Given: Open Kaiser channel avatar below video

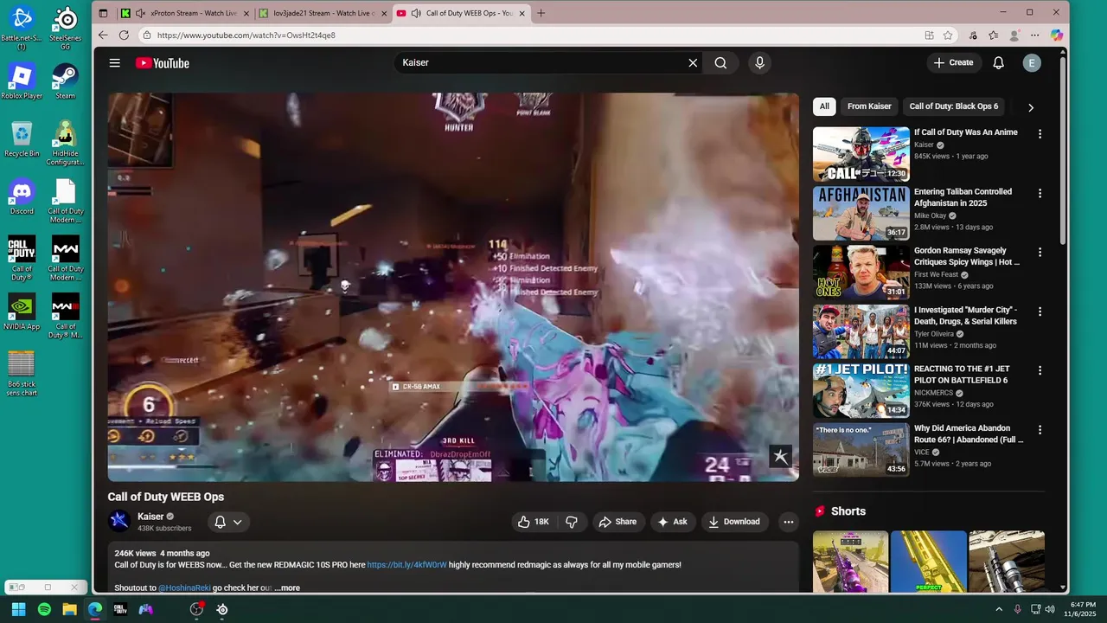Looking at the screenshot, I should click(119, 521).
